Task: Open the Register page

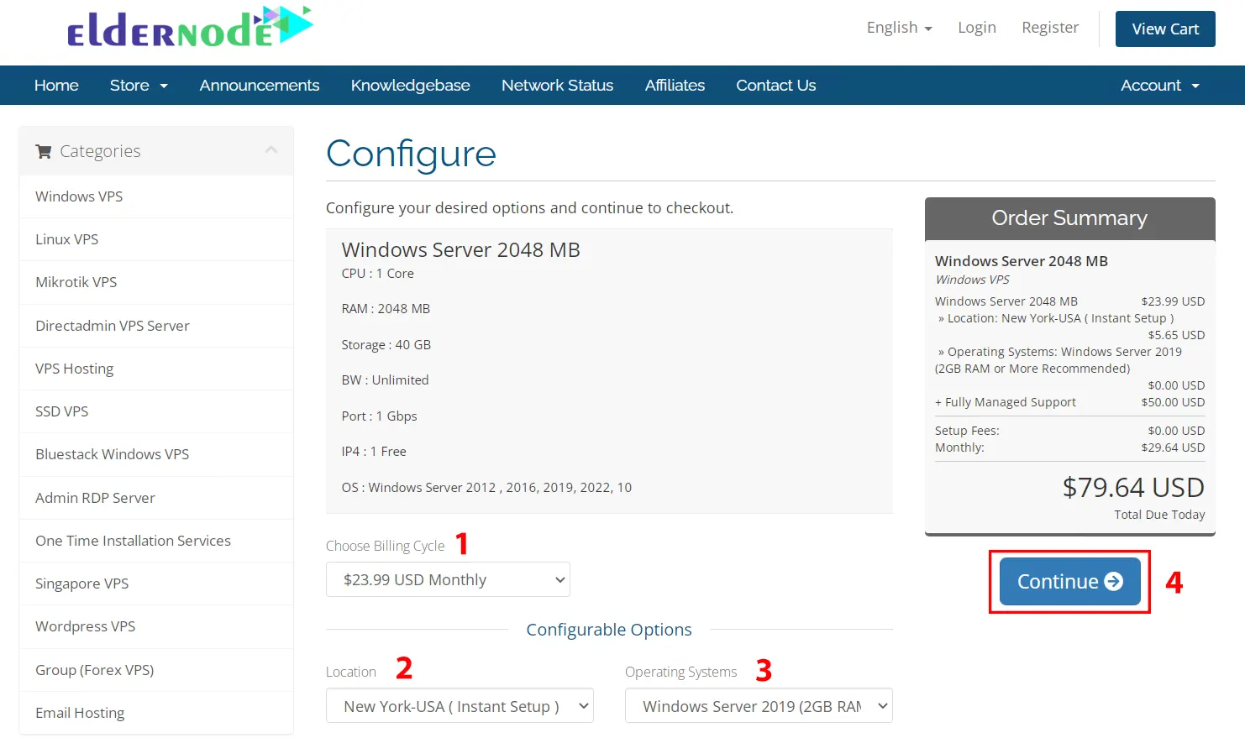Action: (x=1049, y=27)
